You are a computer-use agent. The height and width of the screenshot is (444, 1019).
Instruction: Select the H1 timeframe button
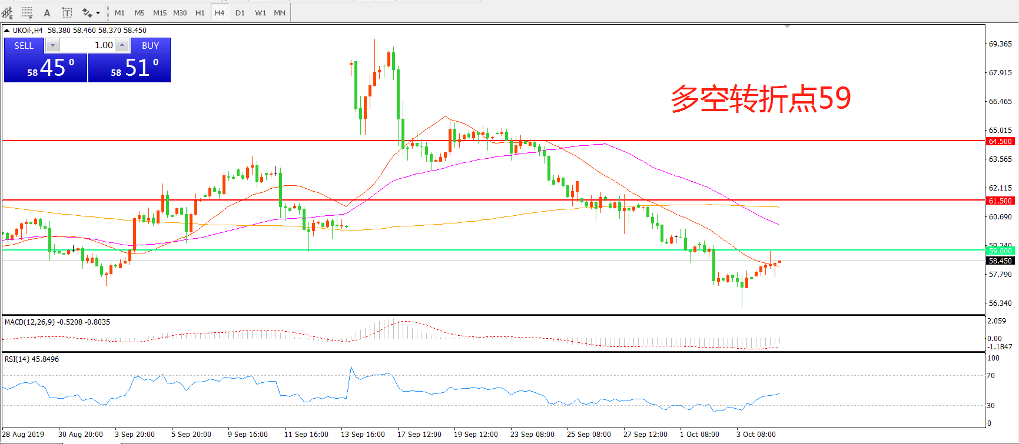pyautogui.click(x=200, y=12)
